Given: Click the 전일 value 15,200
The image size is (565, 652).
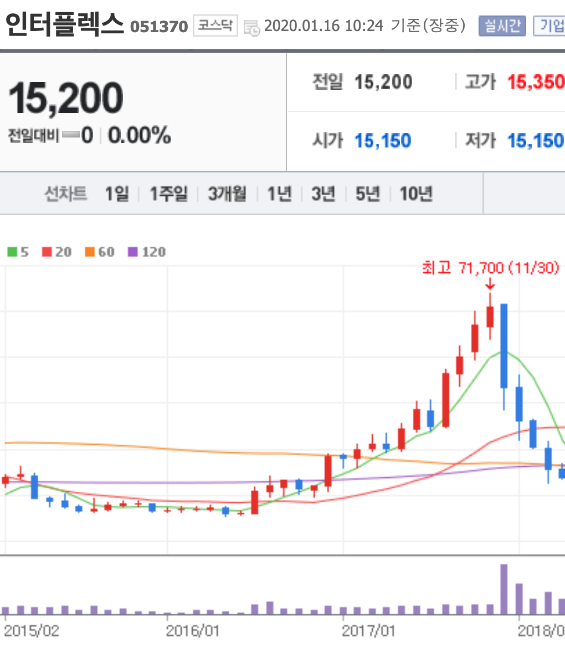Looking at the screenshot, I should coord(383,82).
